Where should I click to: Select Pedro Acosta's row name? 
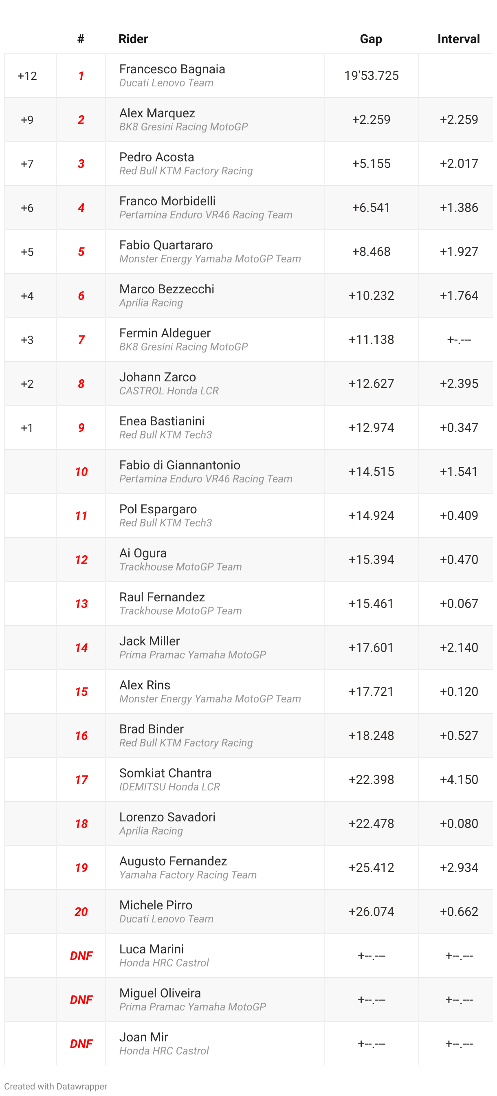156,157
